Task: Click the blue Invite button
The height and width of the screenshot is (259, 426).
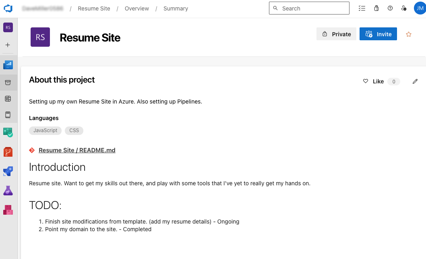Action: (x=378, y=34)
